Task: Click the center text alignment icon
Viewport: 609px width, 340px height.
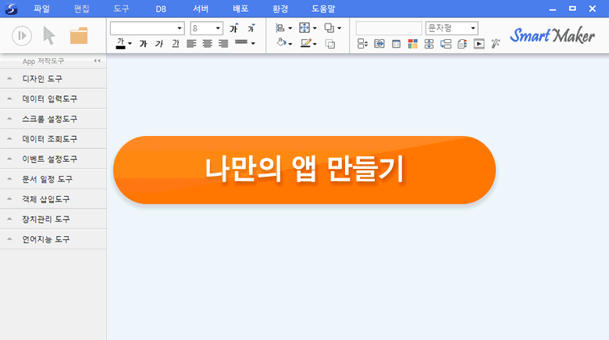Action: 208,44
